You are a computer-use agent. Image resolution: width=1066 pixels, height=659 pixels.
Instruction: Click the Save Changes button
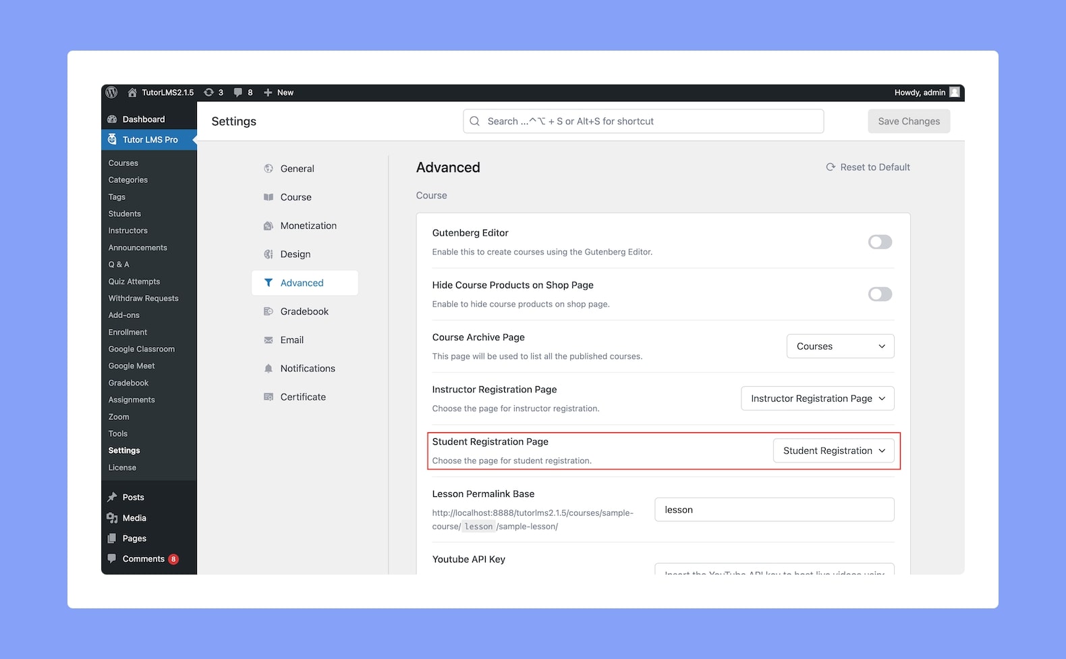point(909,122)
